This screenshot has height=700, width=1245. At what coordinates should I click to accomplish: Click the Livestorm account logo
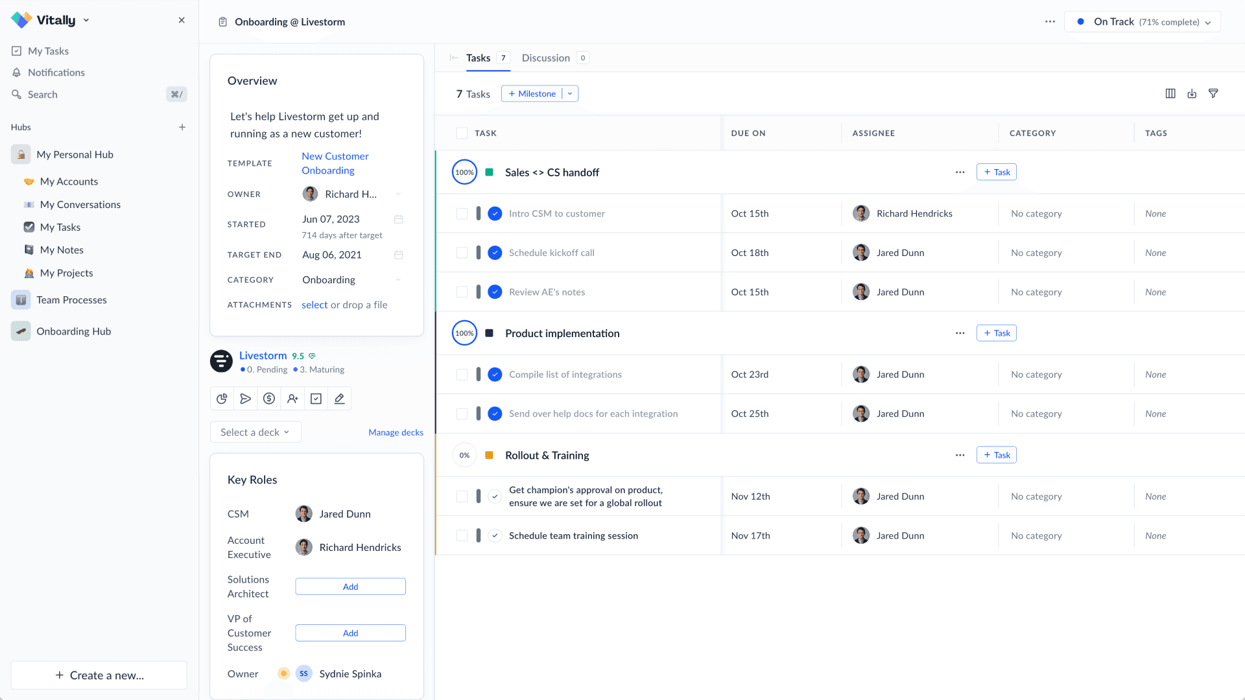coord(221,361)
